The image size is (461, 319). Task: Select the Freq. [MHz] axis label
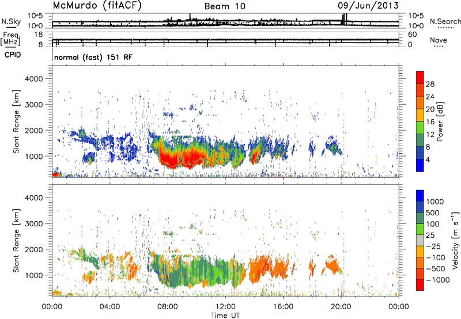coord(11,39)
